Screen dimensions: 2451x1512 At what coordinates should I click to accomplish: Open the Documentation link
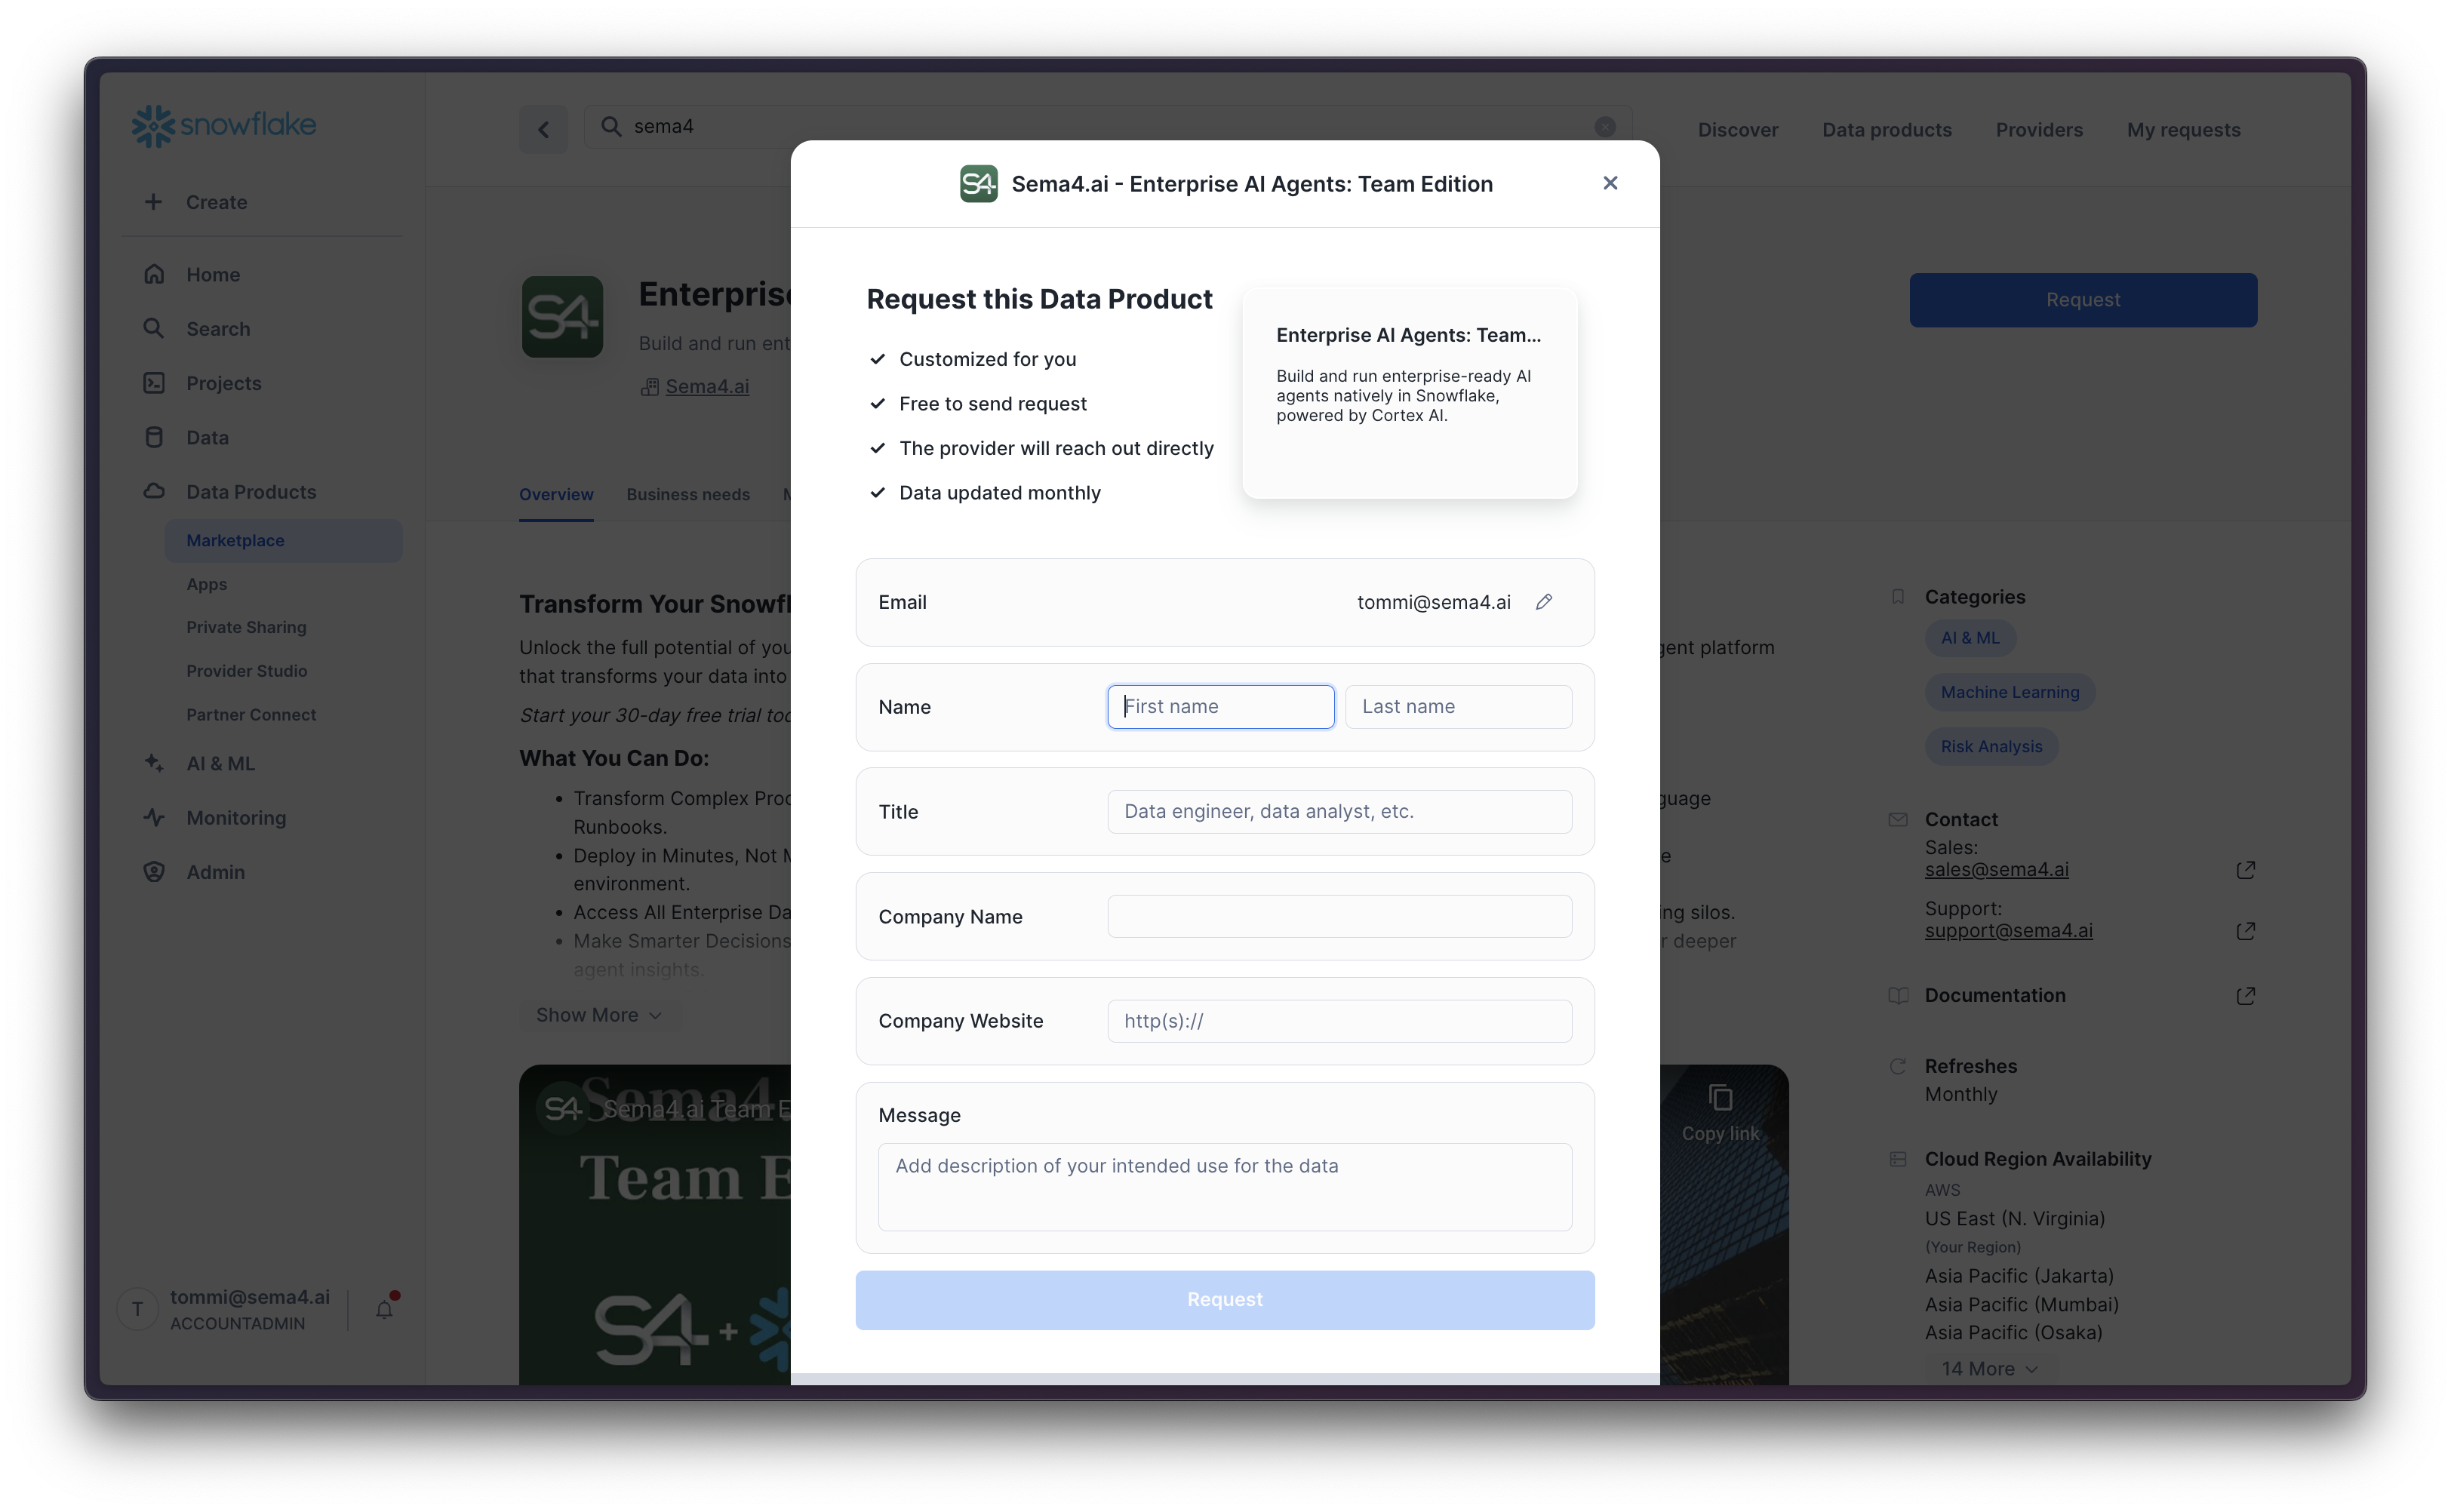coord(1994,996)
